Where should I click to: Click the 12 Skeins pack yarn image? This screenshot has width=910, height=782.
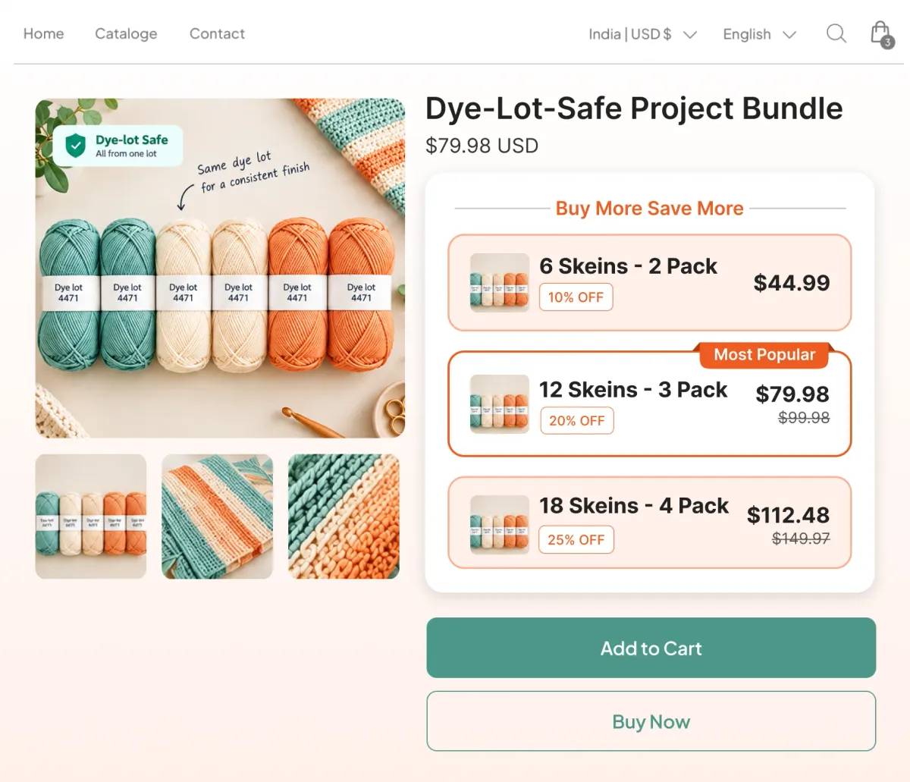[x=500, y=404]
